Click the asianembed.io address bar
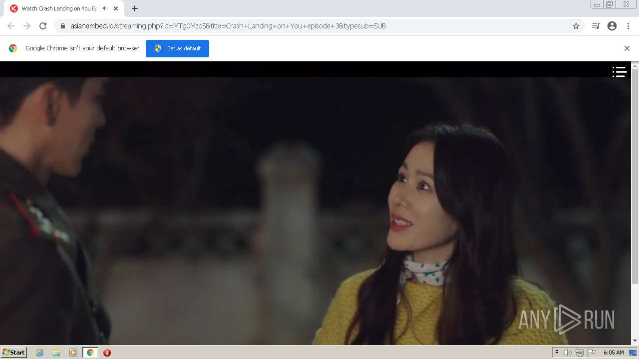 tap(319, 26)
